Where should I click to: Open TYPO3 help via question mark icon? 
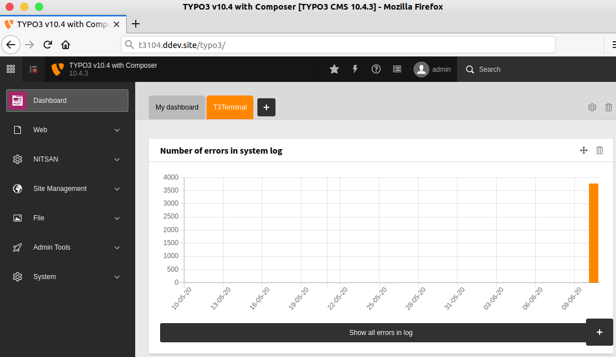click(376, 69)
